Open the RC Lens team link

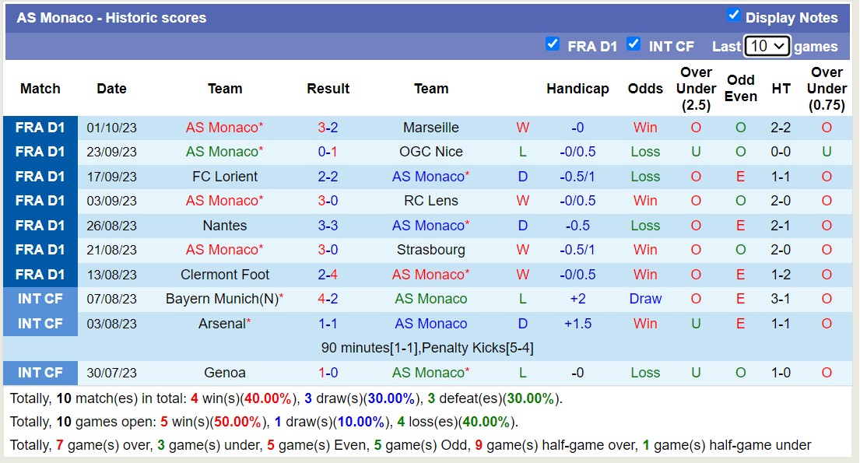pos(431,201)
